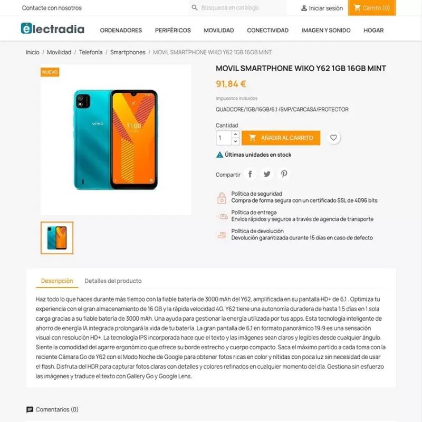Focus the catalog search field
422x422 pixels.
point(238,8)
